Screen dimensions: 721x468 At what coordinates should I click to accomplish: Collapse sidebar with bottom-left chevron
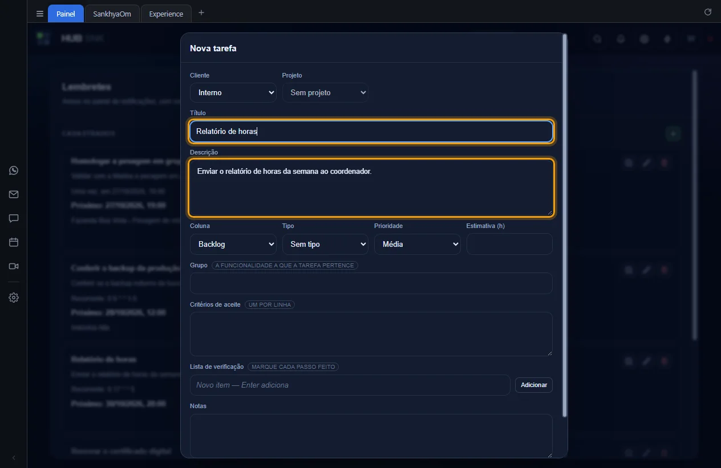point(14,458)
